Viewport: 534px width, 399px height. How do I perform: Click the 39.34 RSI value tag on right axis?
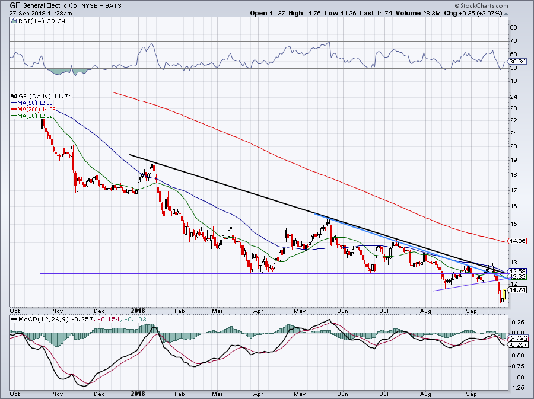518,62
